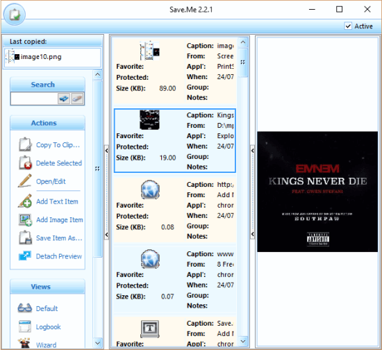This screenshot has height=350, width=382.
Task: Click item list scrollbar down arrow
Action: 243,341
